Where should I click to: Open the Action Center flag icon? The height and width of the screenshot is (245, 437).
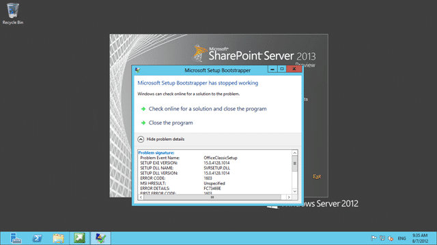click(x=373, y=238)
